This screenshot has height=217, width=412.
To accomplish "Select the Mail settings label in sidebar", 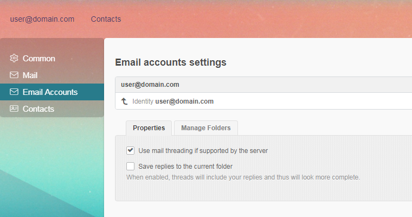I will (x=30, y=75).
